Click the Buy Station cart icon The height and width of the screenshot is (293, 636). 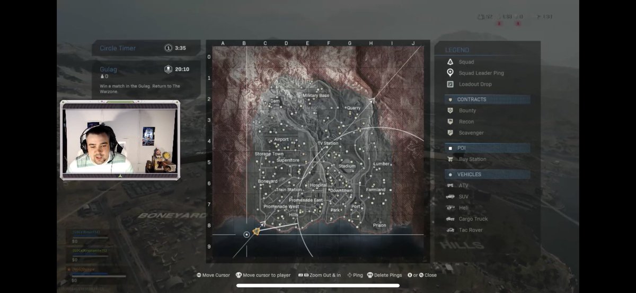point(450,159)
